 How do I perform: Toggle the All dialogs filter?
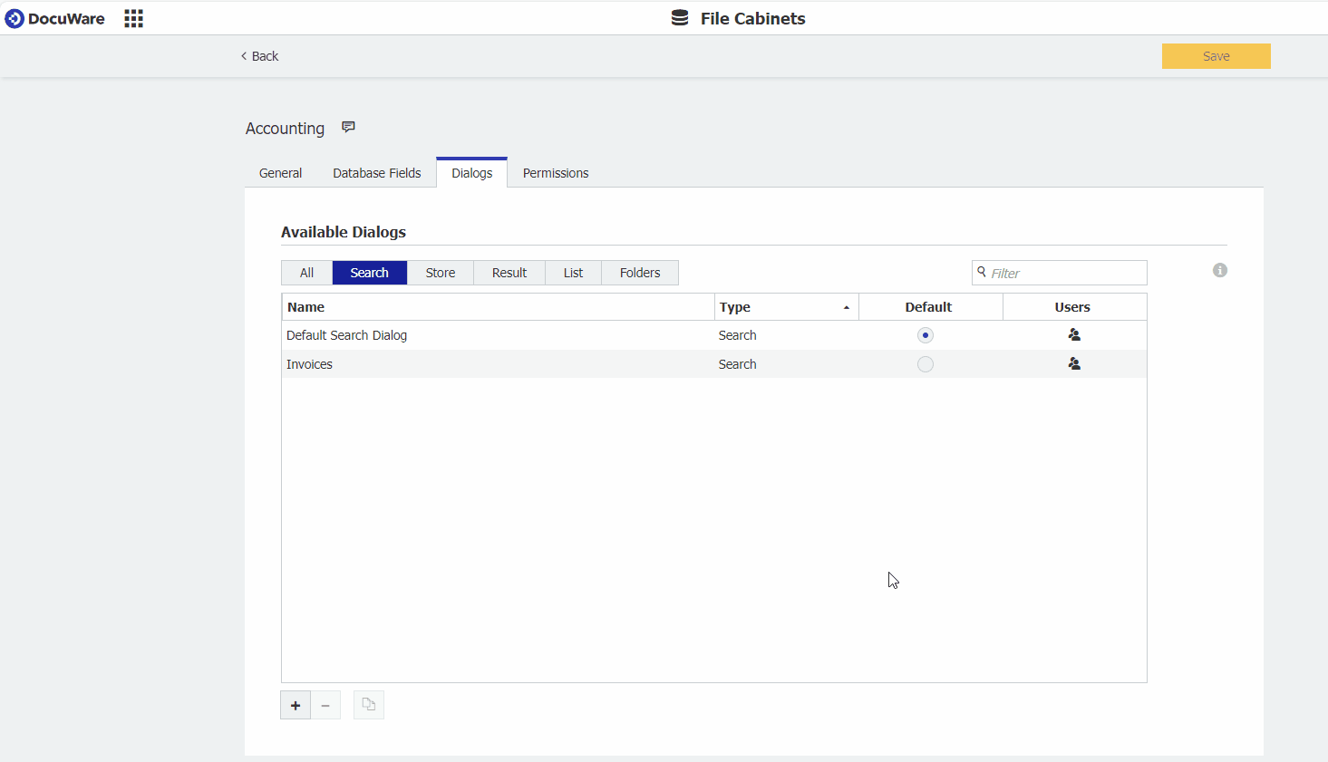point(306,272)
